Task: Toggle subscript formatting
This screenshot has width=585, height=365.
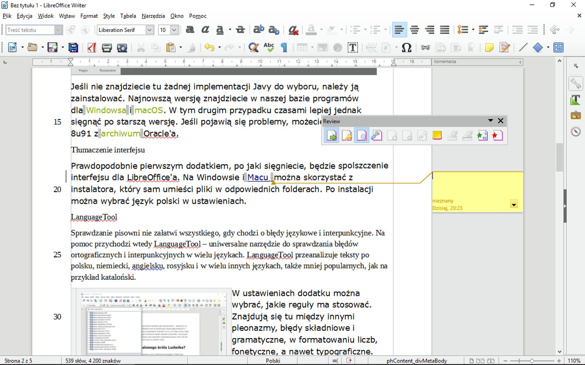Action: (x=274, y=30)
